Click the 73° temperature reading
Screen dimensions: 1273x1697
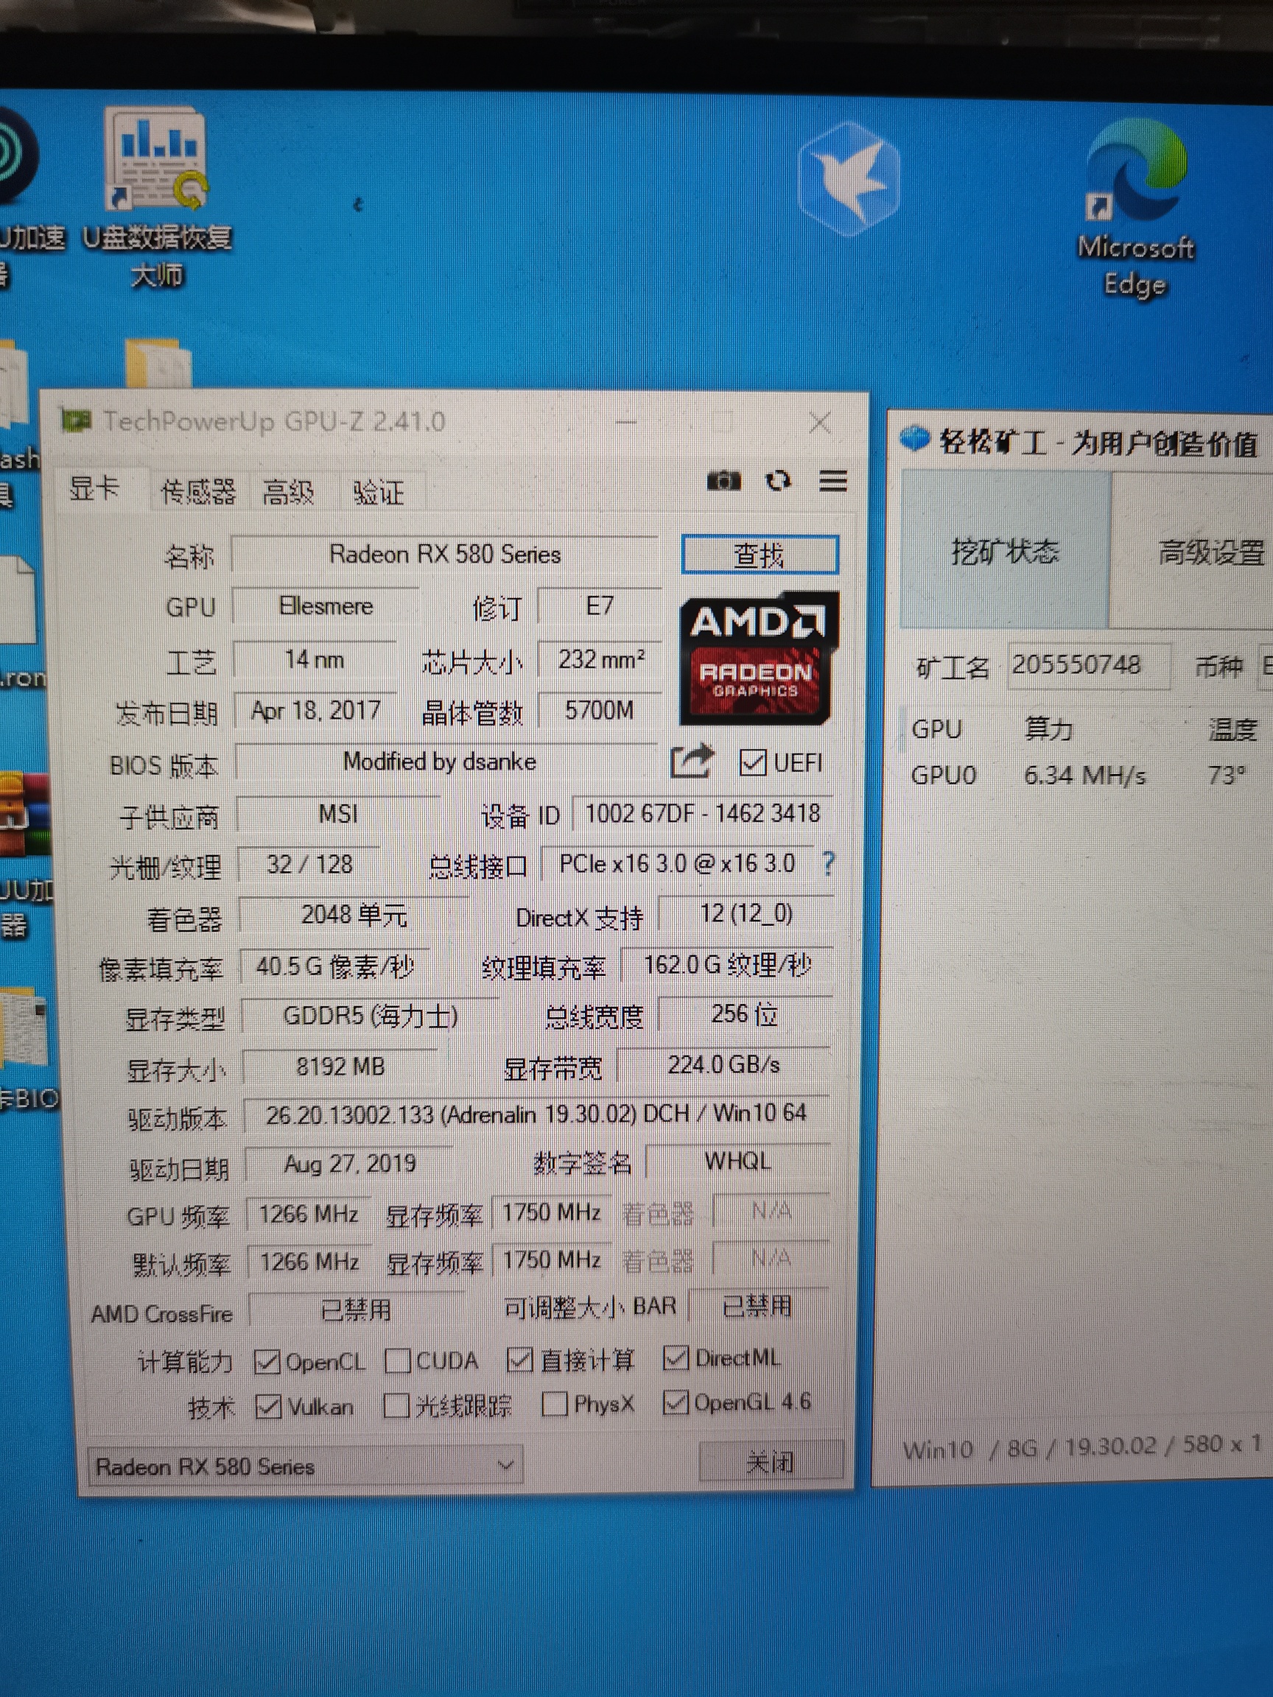click(x=1227, y=775)
